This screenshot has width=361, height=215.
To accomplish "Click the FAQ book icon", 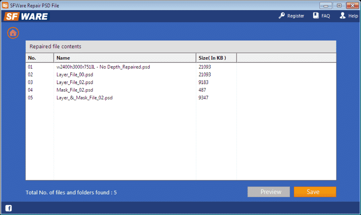I will [316, 16].
